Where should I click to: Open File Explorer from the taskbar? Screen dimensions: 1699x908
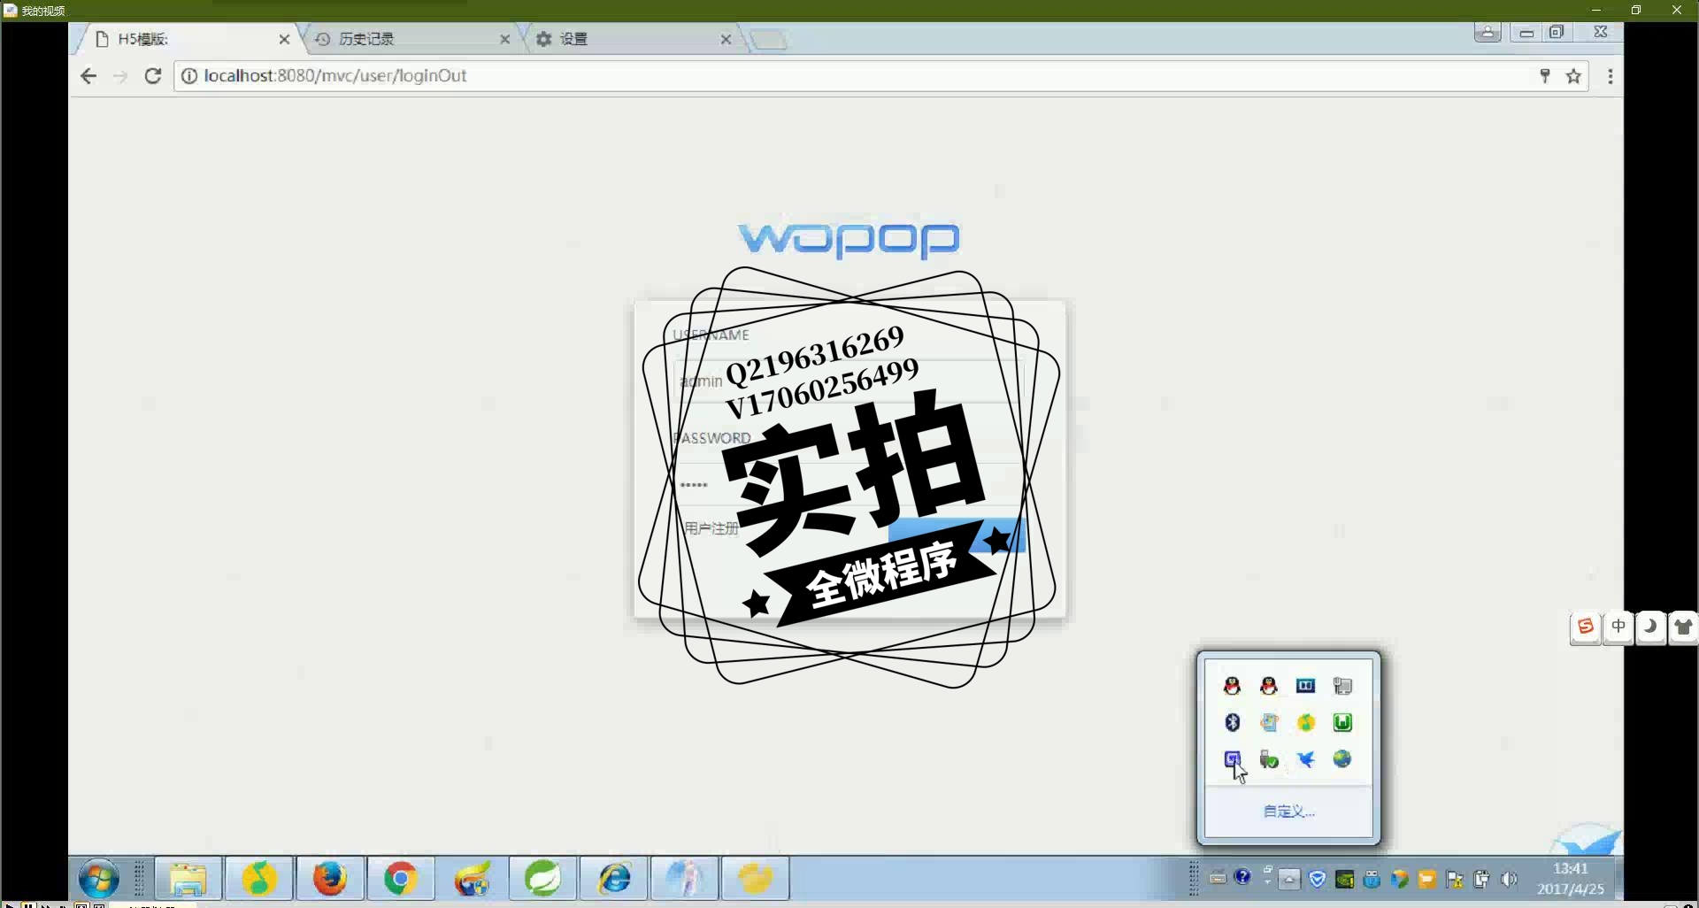[188, 879]
